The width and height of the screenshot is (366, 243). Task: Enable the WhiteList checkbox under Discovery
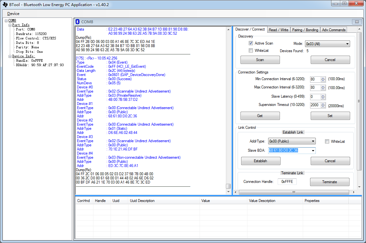pyautogui.click(x=251, y=51)
